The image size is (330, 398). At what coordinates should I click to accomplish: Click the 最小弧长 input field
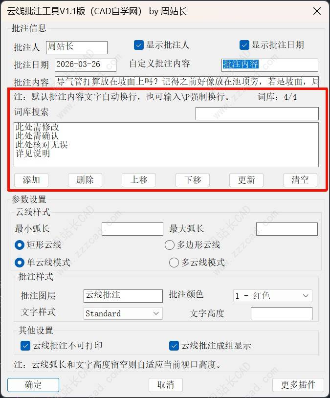[132, 229]
